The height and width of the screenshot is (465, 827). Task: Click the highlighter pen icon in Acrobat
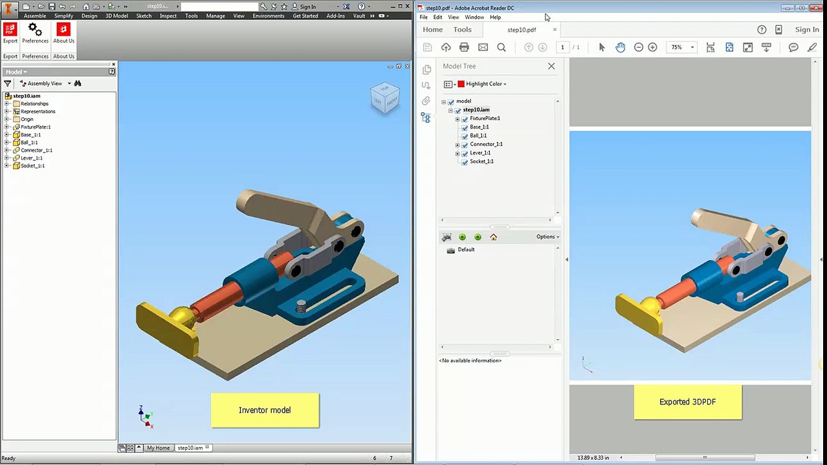[812, 47]
